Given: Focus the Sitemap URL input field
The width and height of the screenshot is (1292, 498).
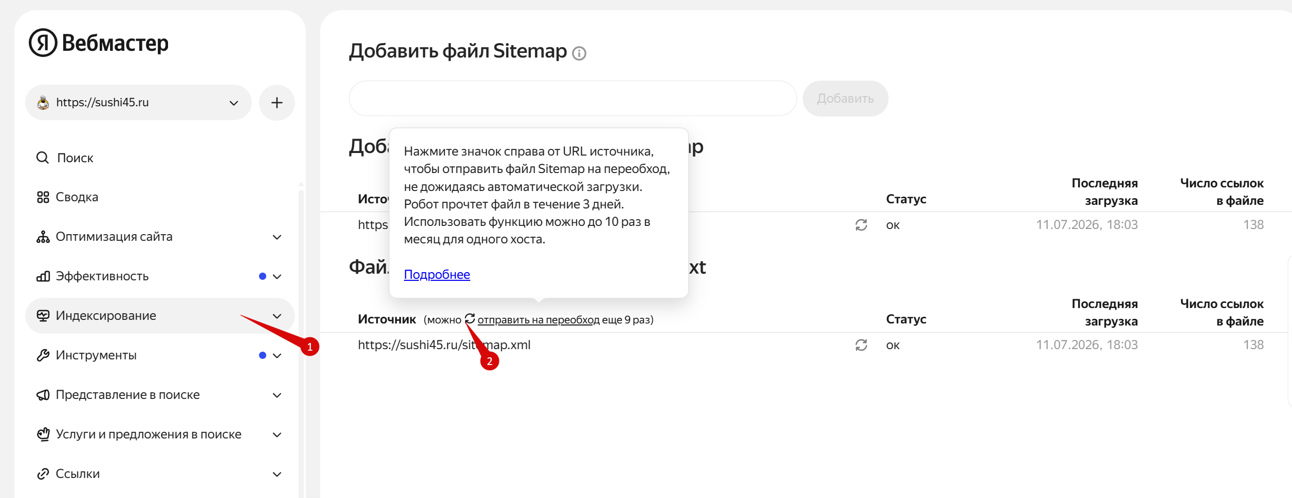Looking at the screenshot, I should pyautogui.click(x=573, y=99).
